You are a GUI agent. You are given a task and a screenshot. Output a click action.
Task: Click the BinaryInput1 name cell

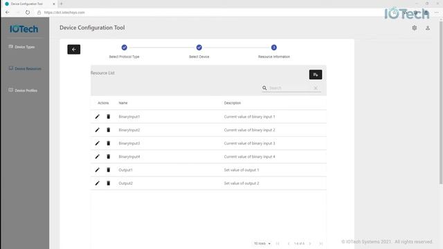[129, 117]
